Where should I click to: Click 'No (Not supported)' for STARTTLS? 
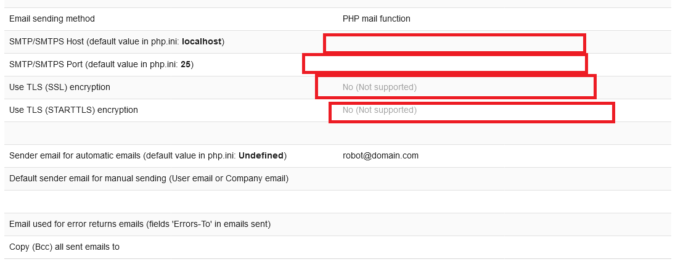pos(379,110)
